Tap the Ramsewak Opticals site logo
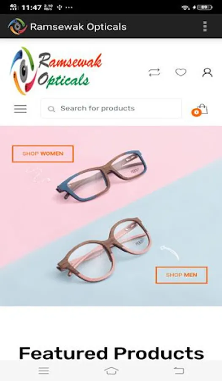The width and height of the screenshot is (222, 381). tap(56, 71)
